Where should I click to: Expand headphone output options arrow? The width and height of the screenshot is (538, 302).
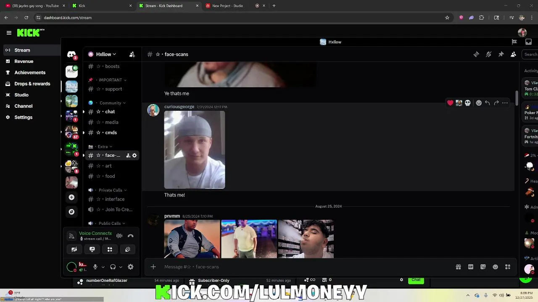tap(121, 267)
